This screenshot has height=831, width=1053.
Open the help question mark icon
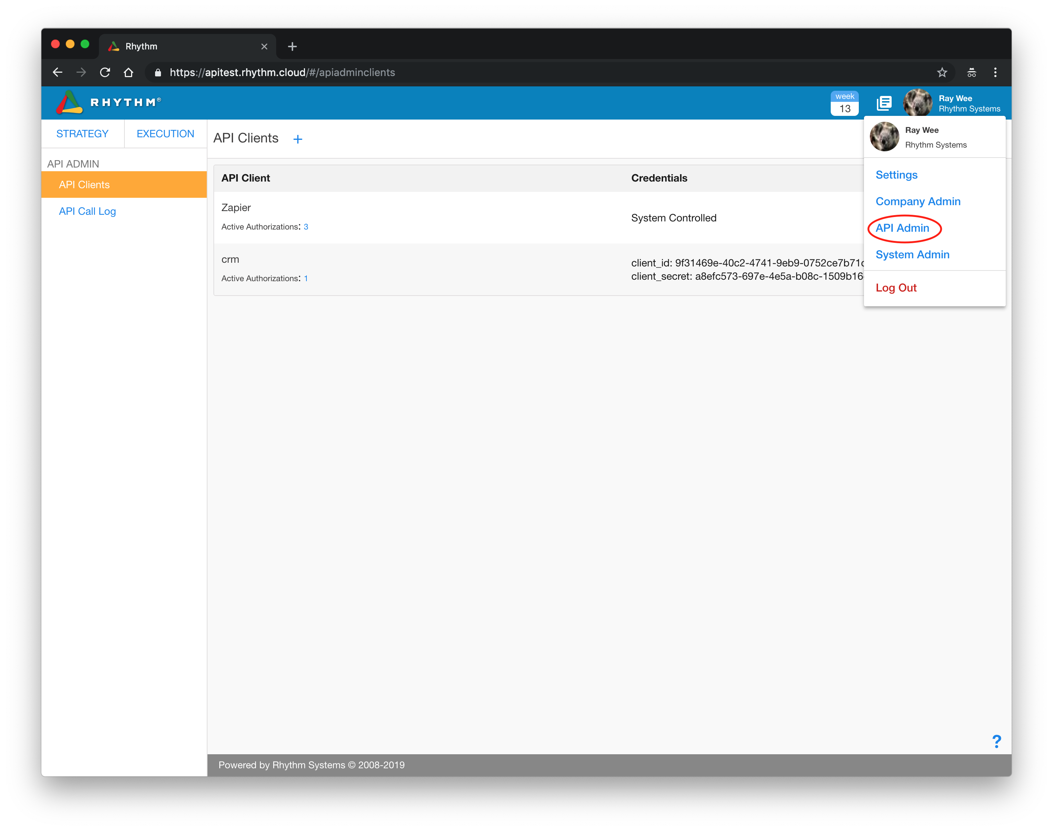point(997,741)
